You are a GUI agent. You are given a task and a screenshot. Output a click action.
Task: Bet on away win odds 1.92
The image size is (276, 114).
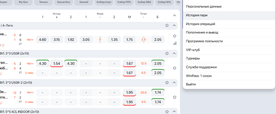pyautogui.click(x=71, y=40)
